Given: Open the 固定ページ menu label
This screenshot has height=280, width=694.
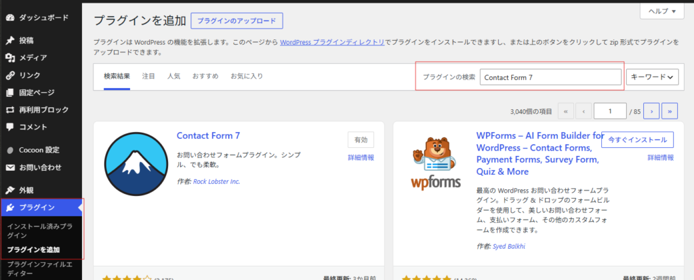Looking at the screenshot, I should [x=37, y=93].
